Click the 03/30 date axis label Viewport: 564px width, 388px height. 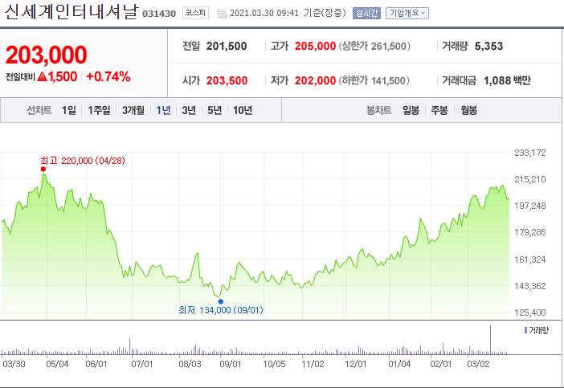(x=14, y=364)
